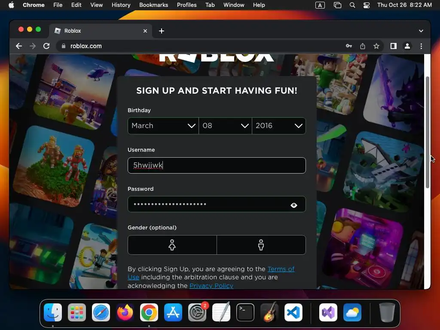Click the Stage Manager menu bar icon

tap(337, 5)
